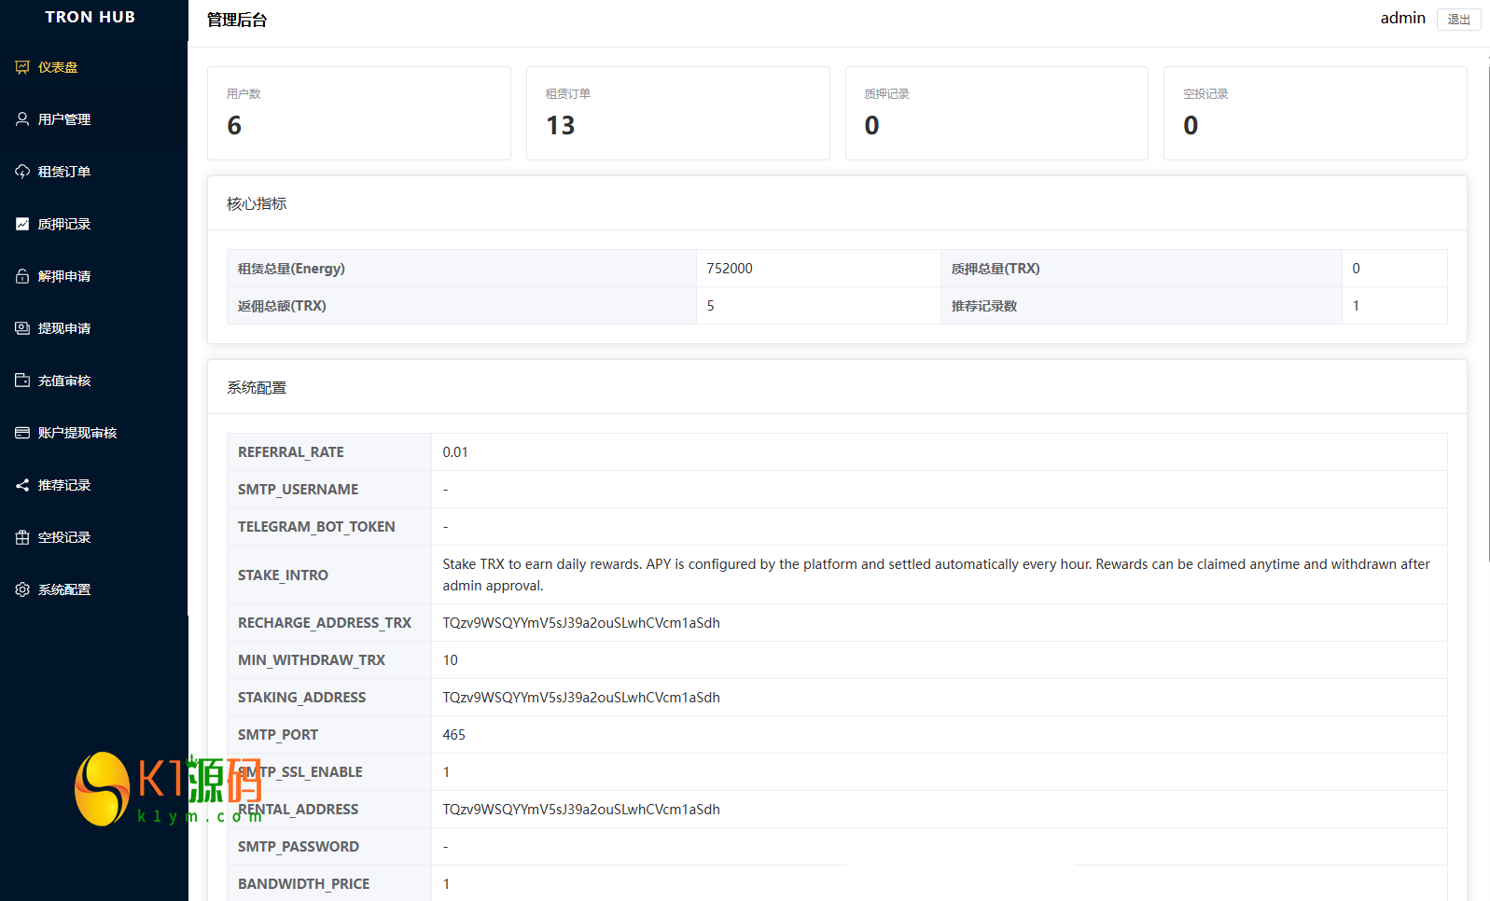Open 仪表盘 menu item
The image size is (1490, 901).
[94, 67]
